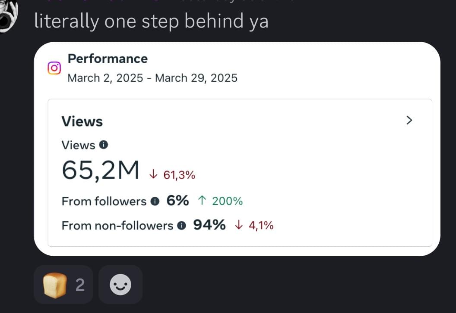Image resolution: width=456 pixels, height=313 pixels.
Task: Open the sender's profile avatar
Action: click(9, 16)
